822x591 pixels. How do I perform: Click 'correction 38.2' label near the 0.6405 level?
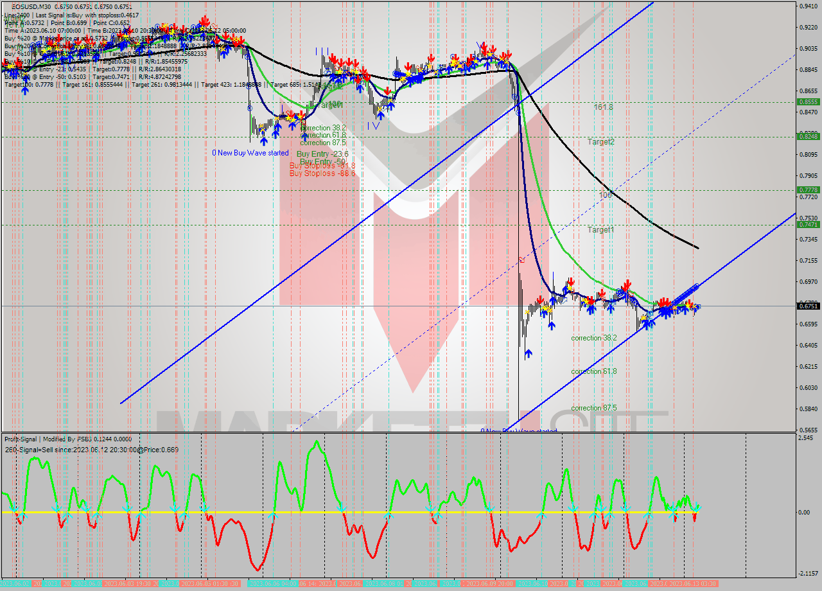point(594,338)
